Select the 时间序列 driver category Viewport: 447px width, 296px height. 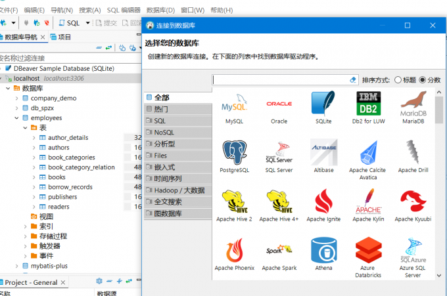[x=178, y=179]
